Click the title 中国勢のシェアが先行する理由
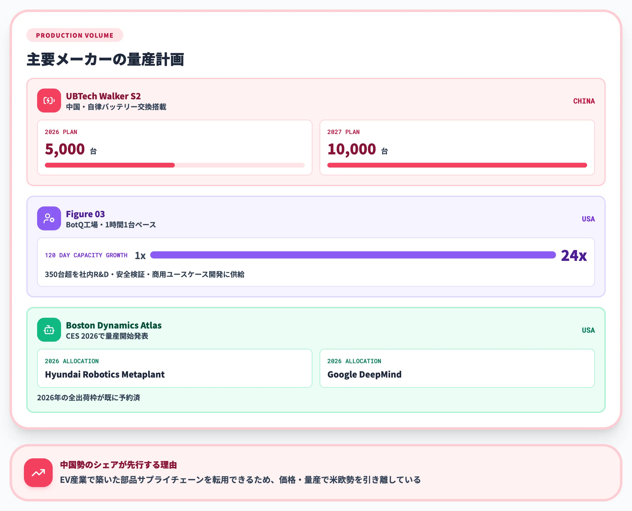 tap(118, 465)
